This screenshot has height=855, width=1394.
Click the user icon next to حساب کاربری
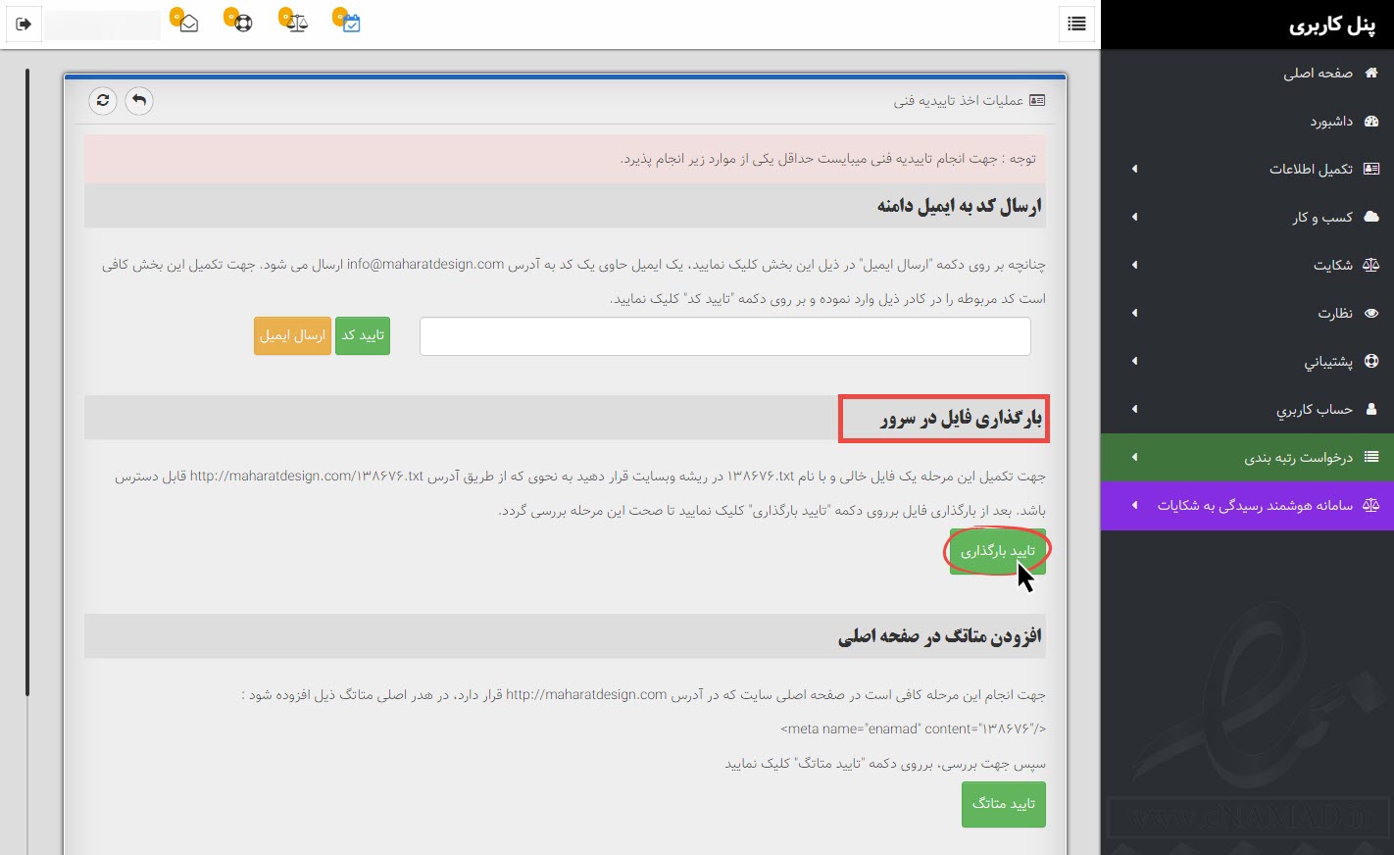pyautogui.click(x=1371, y=409)
